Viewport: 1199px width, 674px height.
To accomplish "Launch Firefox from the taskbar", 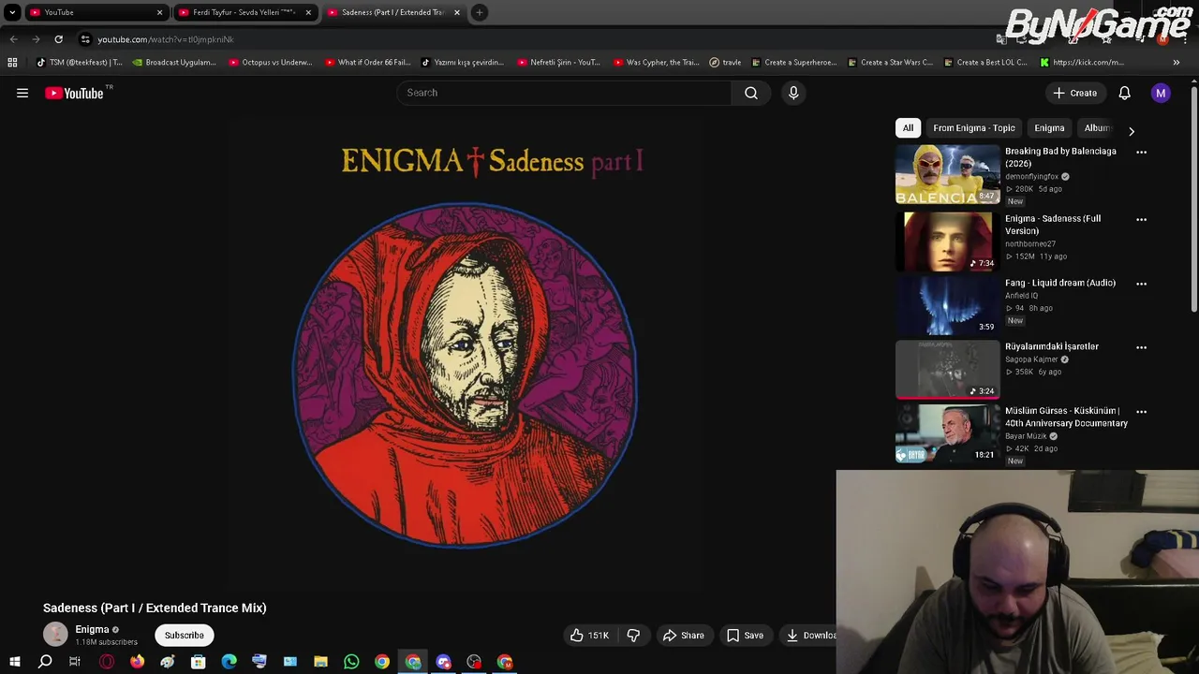I will (x=137, y=662).
